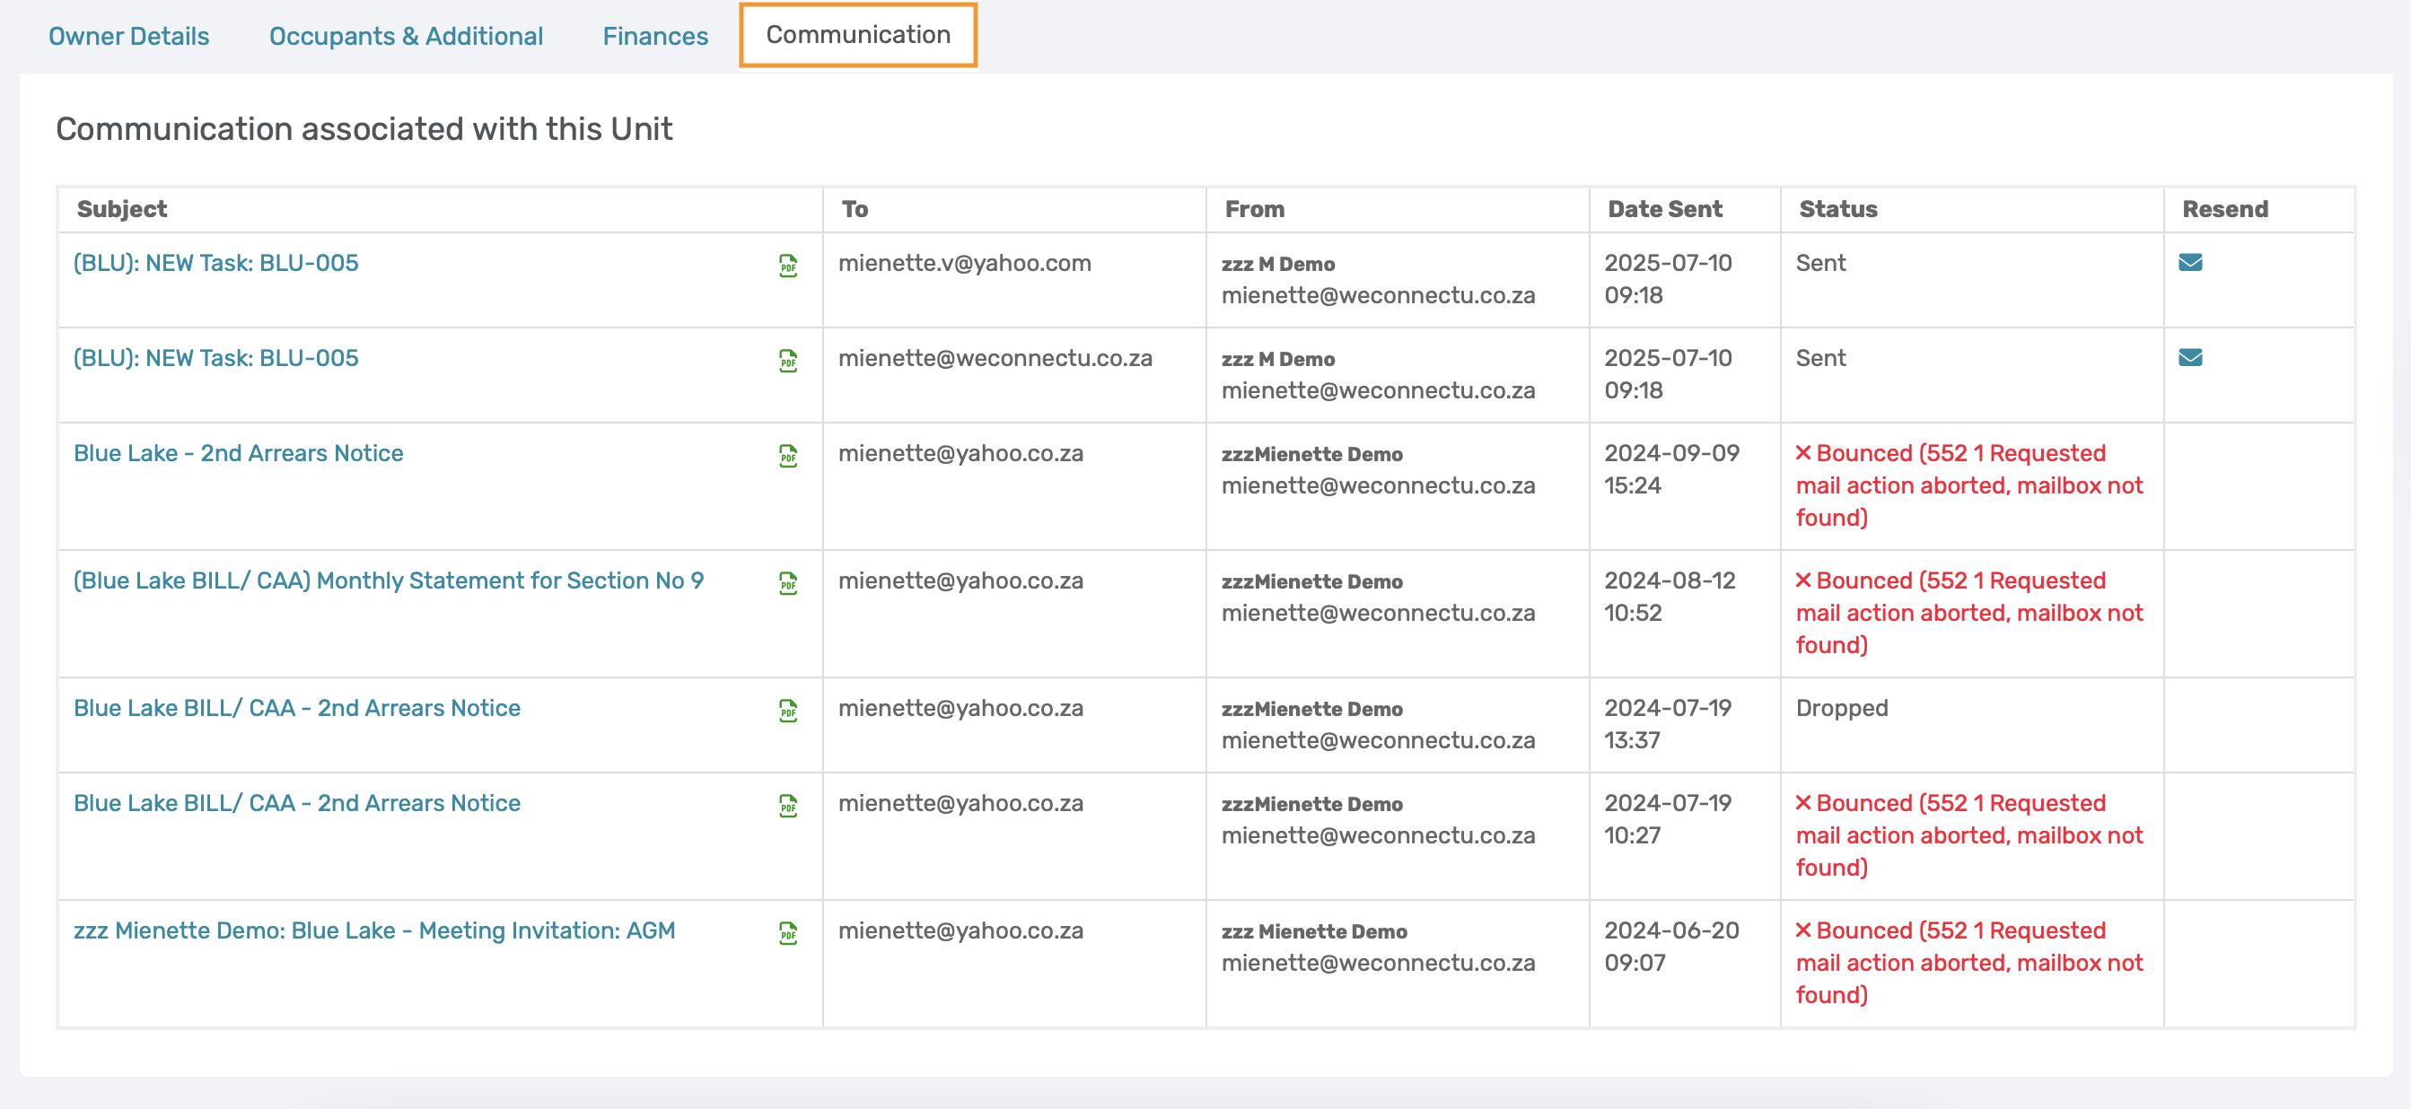Click the Status column header
The image size is (2411, 1109).
[x=1837, y=209]
